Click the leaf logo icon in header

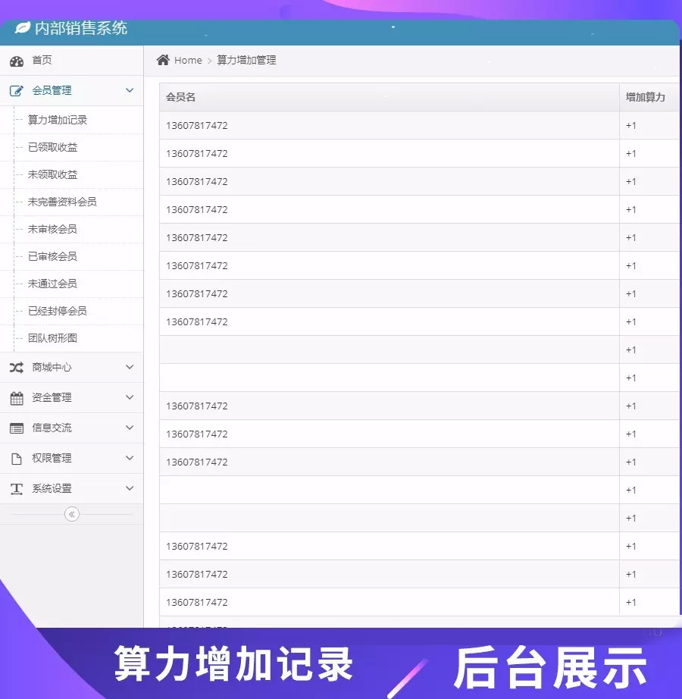pos(23,28)
